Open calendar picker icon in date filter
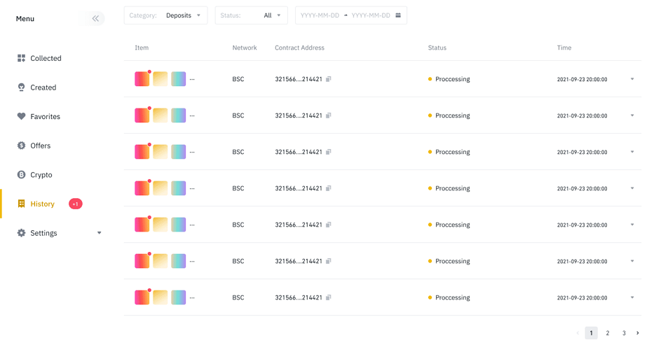The width and height of the screenshot is (656, 345). (x=398, y=15)
